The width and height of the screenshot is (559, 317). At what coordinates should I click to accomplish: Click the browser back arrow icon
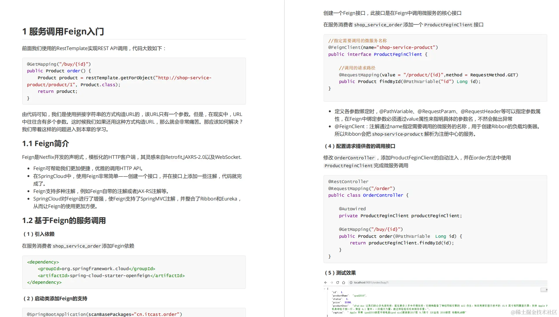325,283
